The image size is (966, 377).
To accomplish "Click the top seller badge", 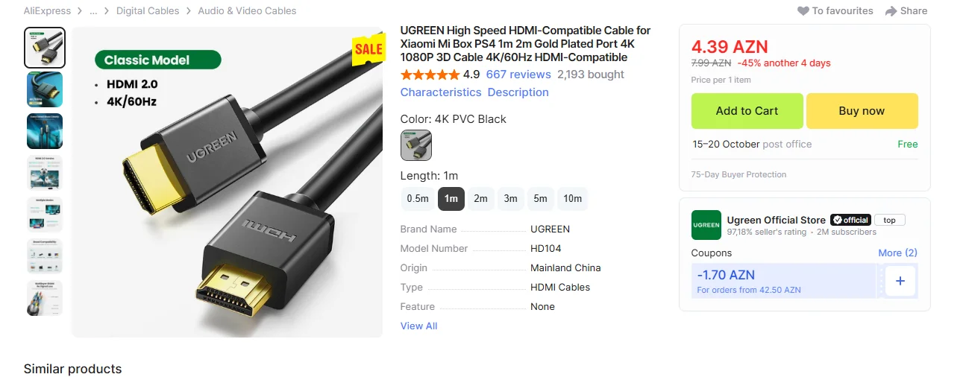I will [889, 220].
